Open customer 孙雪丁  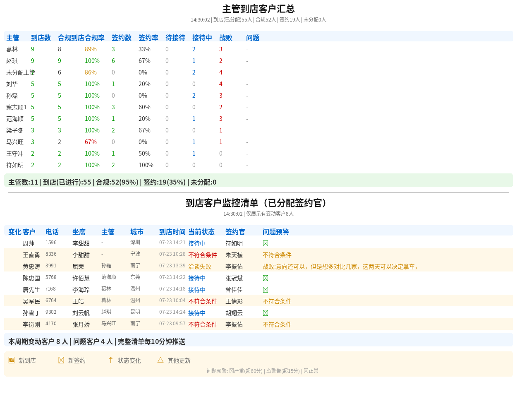pos(31,313)
